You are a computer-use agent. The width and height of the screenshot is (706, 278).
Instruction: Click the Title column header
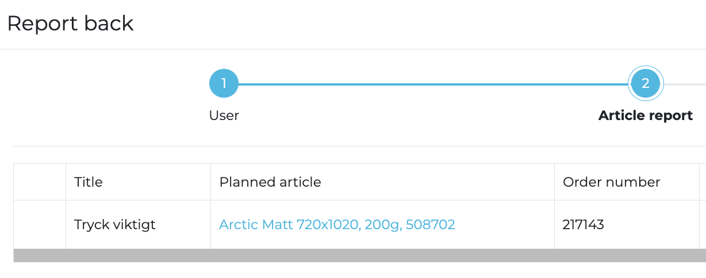tap(89, 182)
